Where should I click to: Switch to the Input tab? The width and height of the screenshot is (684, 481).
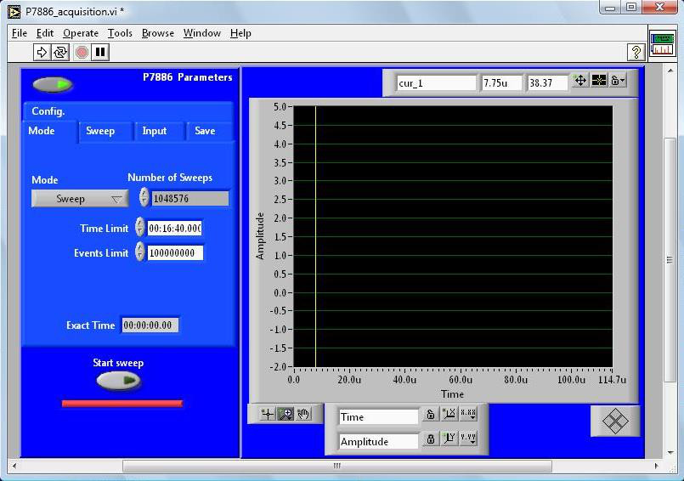[155, 131]
